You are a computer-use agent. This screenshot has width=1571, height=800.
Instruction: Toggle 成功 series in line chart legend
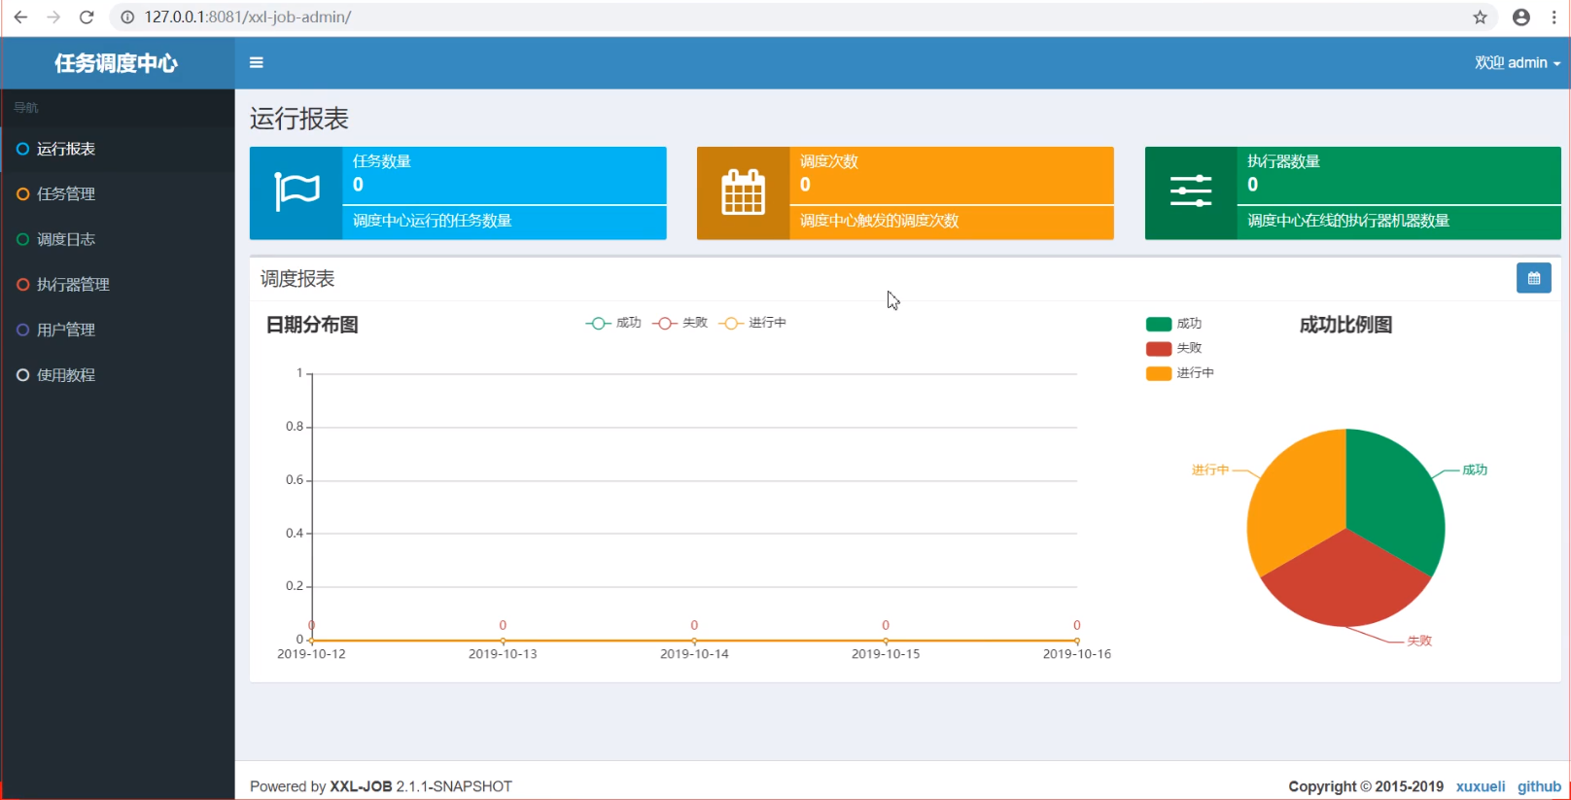(613, 323)
